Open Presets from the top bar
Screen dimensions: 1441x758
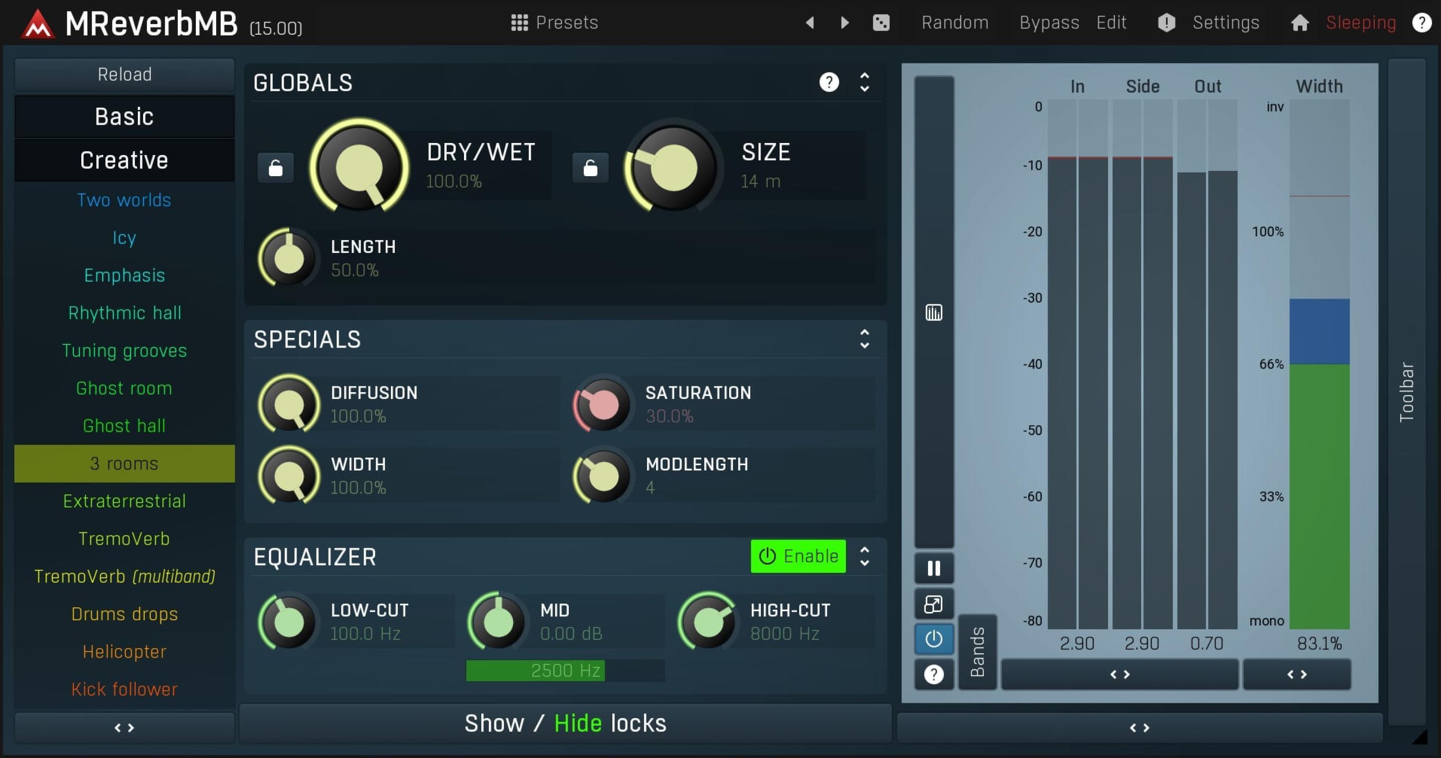tap(554, 23)
